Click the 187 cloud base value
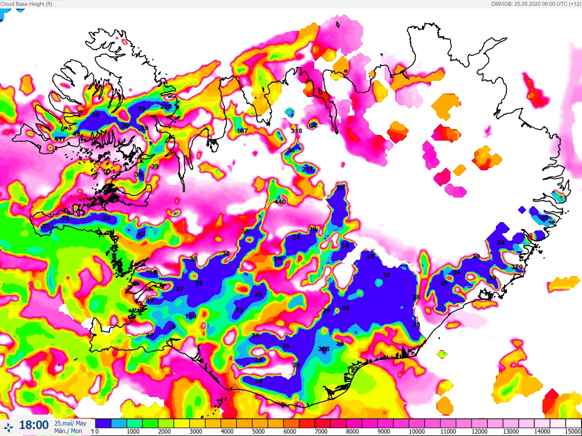The width and height of the screenshot is (582, 436). click(242, 130)
